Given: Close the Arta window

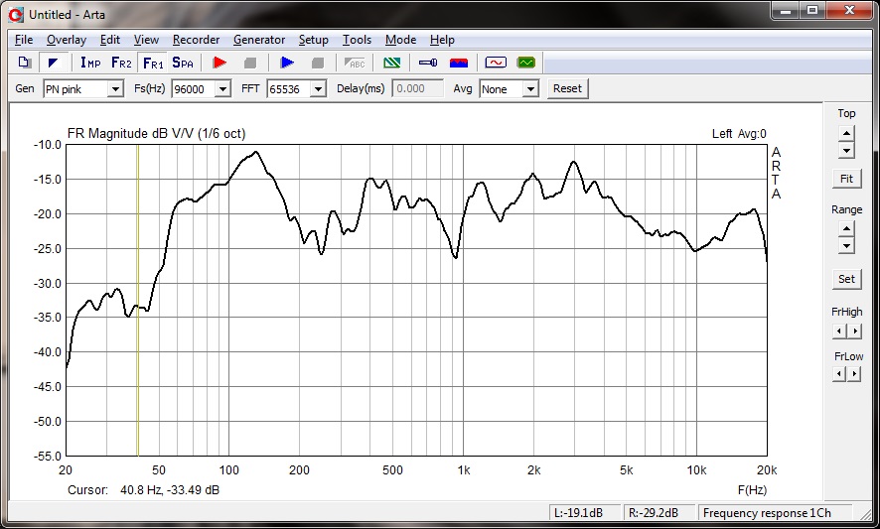Looking at the screenshot, I should (x=849, y=11).
